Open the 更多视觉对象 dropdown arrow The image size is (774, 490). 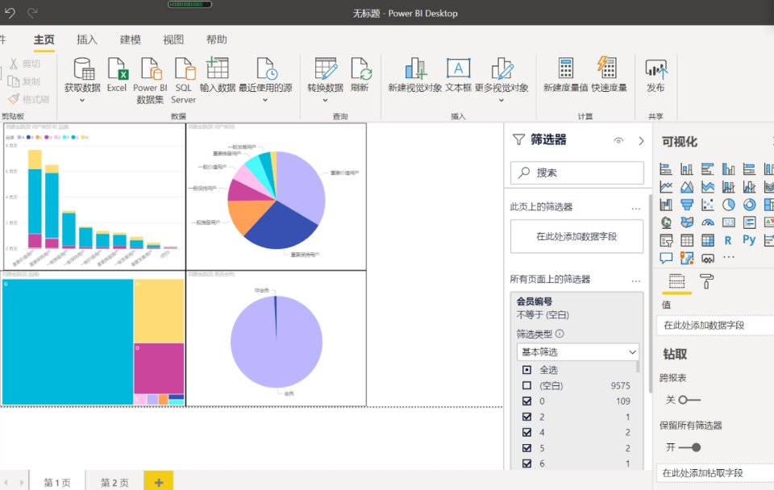pyautogui.click(x=501, y=100)
